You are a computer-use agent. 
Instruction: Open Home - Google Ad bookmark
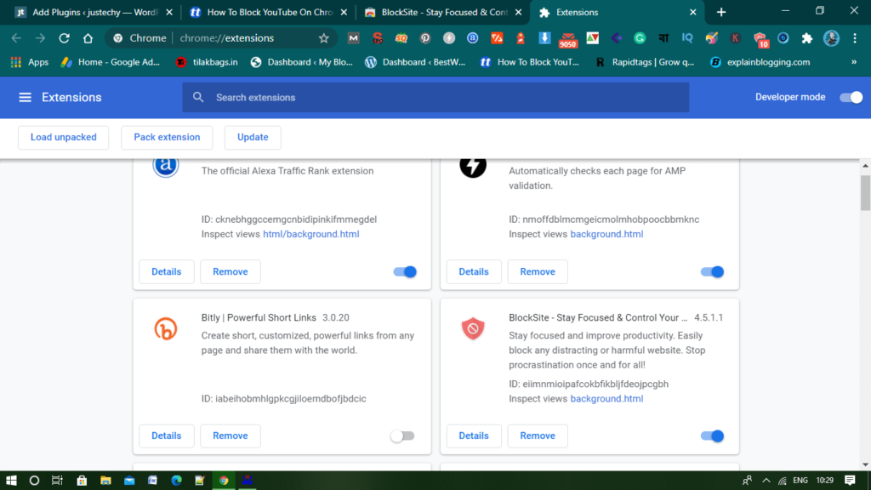pos(110,62)
